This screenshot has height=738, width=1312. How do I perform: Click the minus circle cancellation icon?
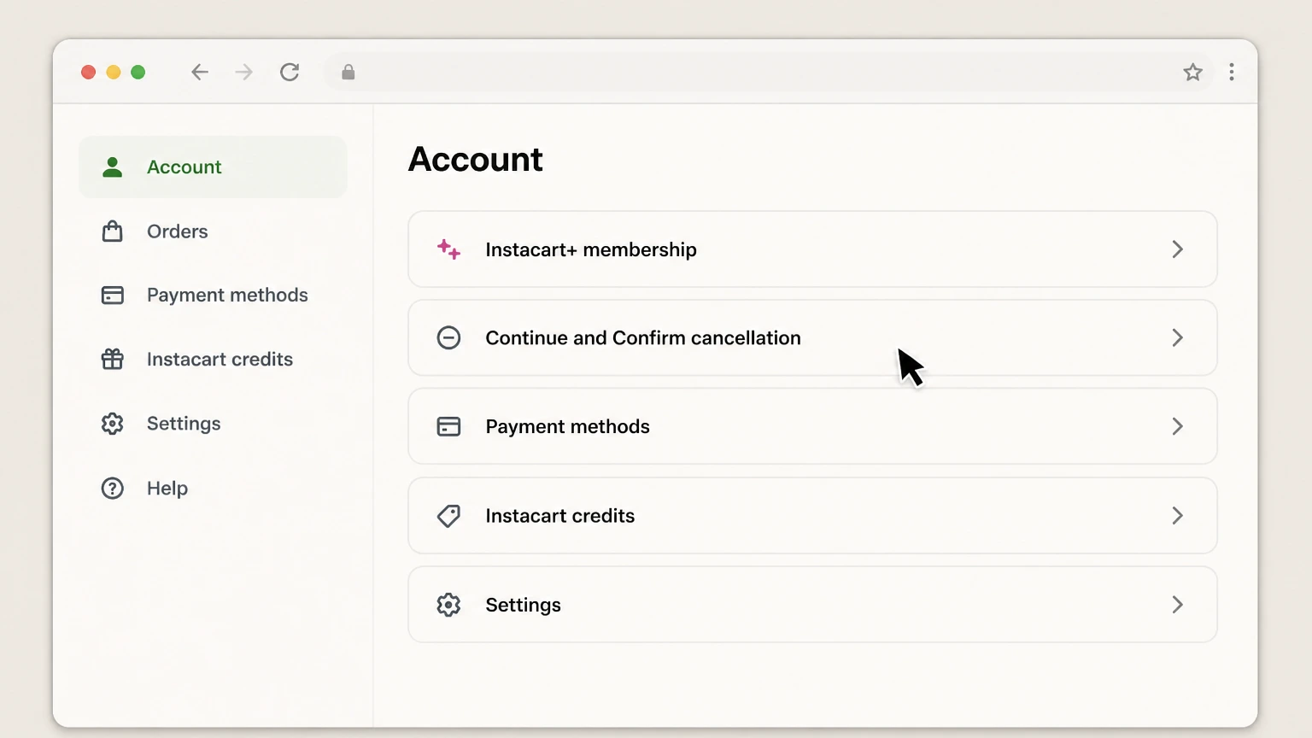coord(448,337)
